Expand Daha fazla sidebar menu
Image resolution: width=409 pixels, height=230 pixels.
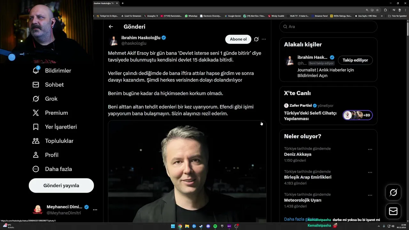pos(52,169)
